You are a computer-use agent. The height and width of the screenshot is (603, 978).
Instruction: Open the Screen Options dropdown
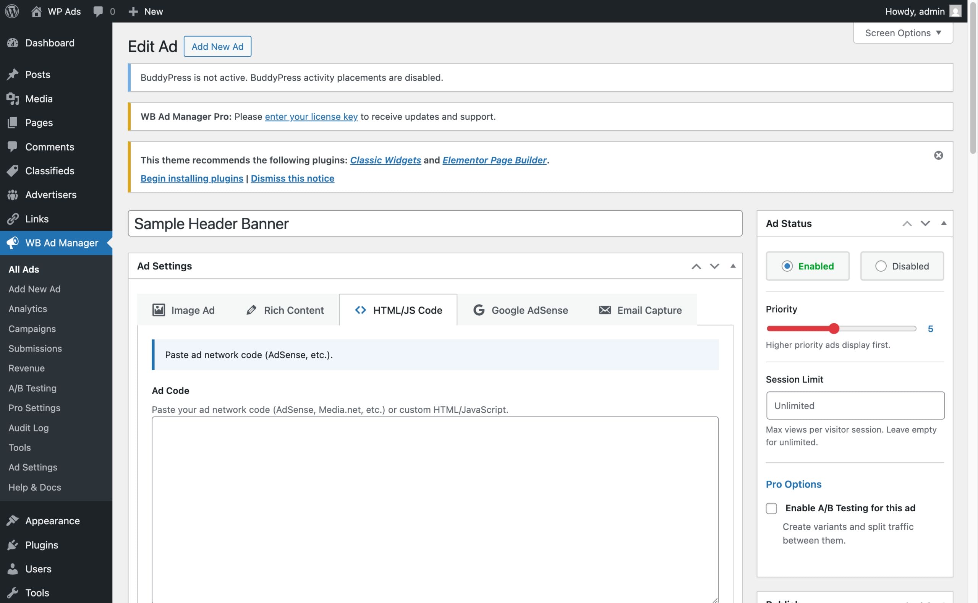(902, 33)
